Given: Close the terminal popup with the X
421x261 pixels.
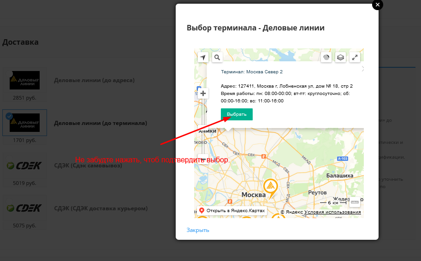Looking at the screenshot, I should (x=378, y=5).
